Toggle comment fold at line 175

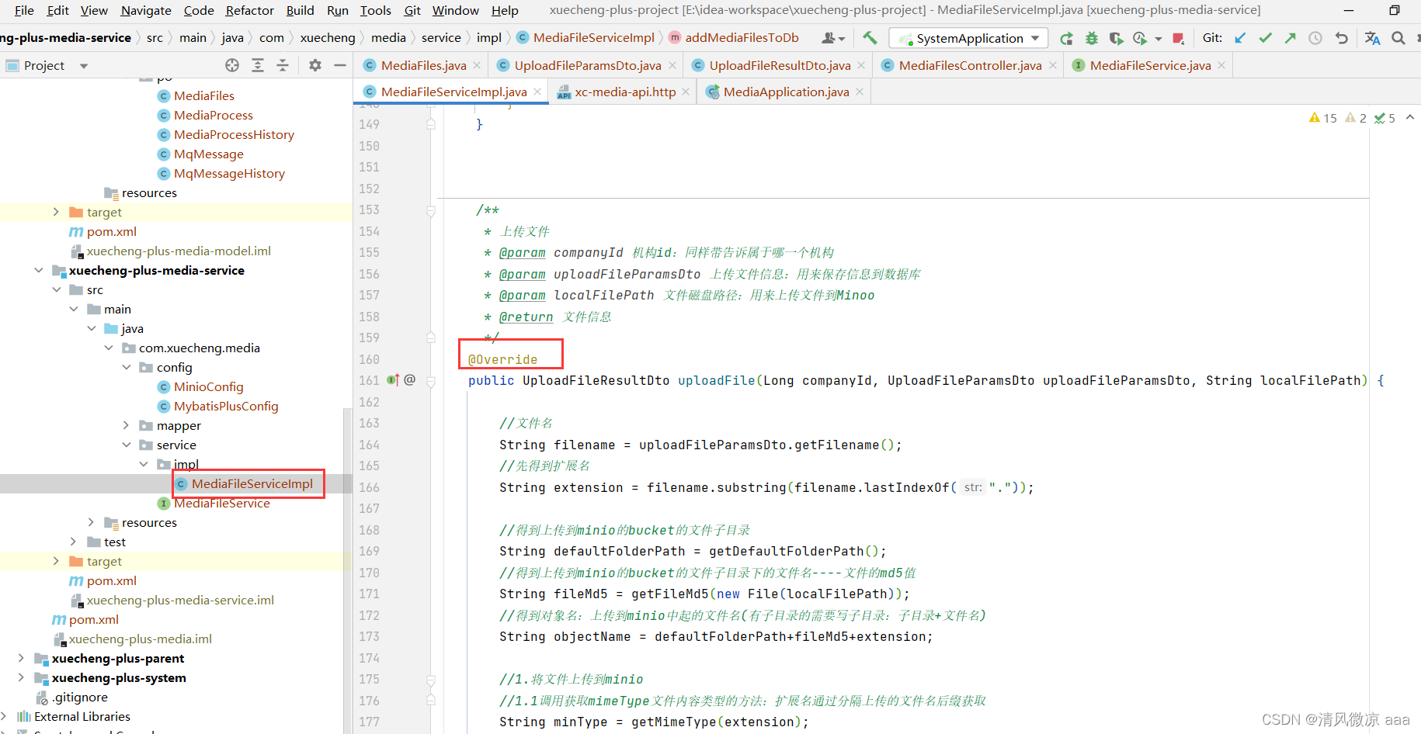pos(430,680)
